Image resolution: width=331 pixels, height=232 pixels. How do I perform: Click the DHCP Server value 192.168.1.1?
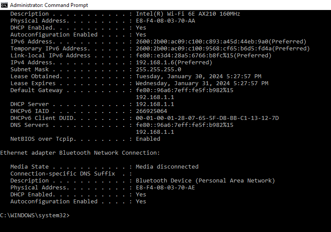click(155, 104)
